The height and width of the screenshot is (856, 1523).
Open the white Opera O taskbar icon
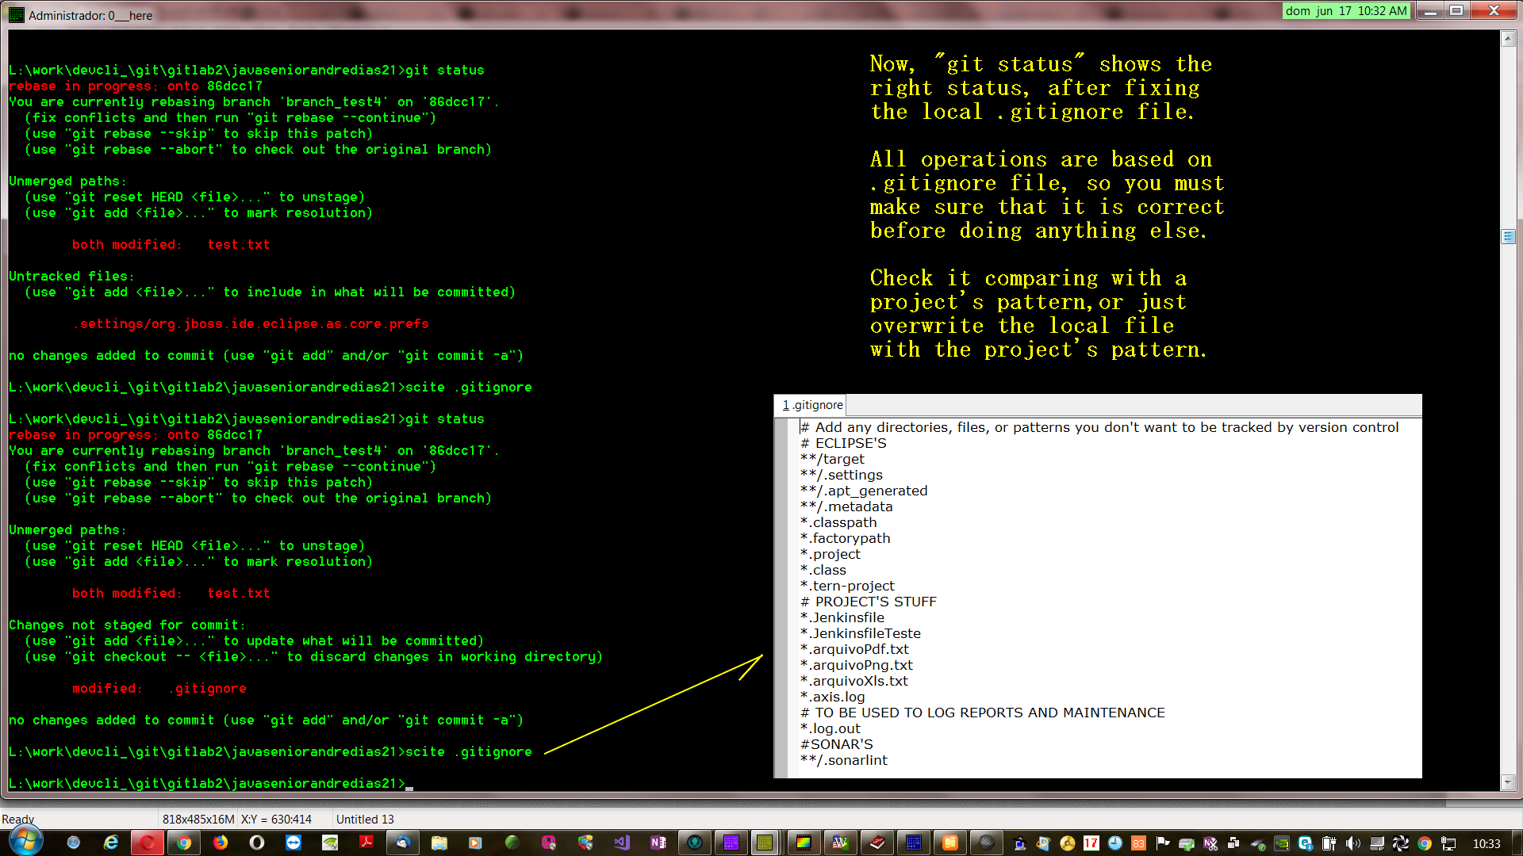(257, 843)
